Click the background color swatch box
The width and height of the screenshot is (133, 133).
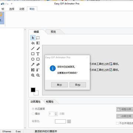point(61,121)
